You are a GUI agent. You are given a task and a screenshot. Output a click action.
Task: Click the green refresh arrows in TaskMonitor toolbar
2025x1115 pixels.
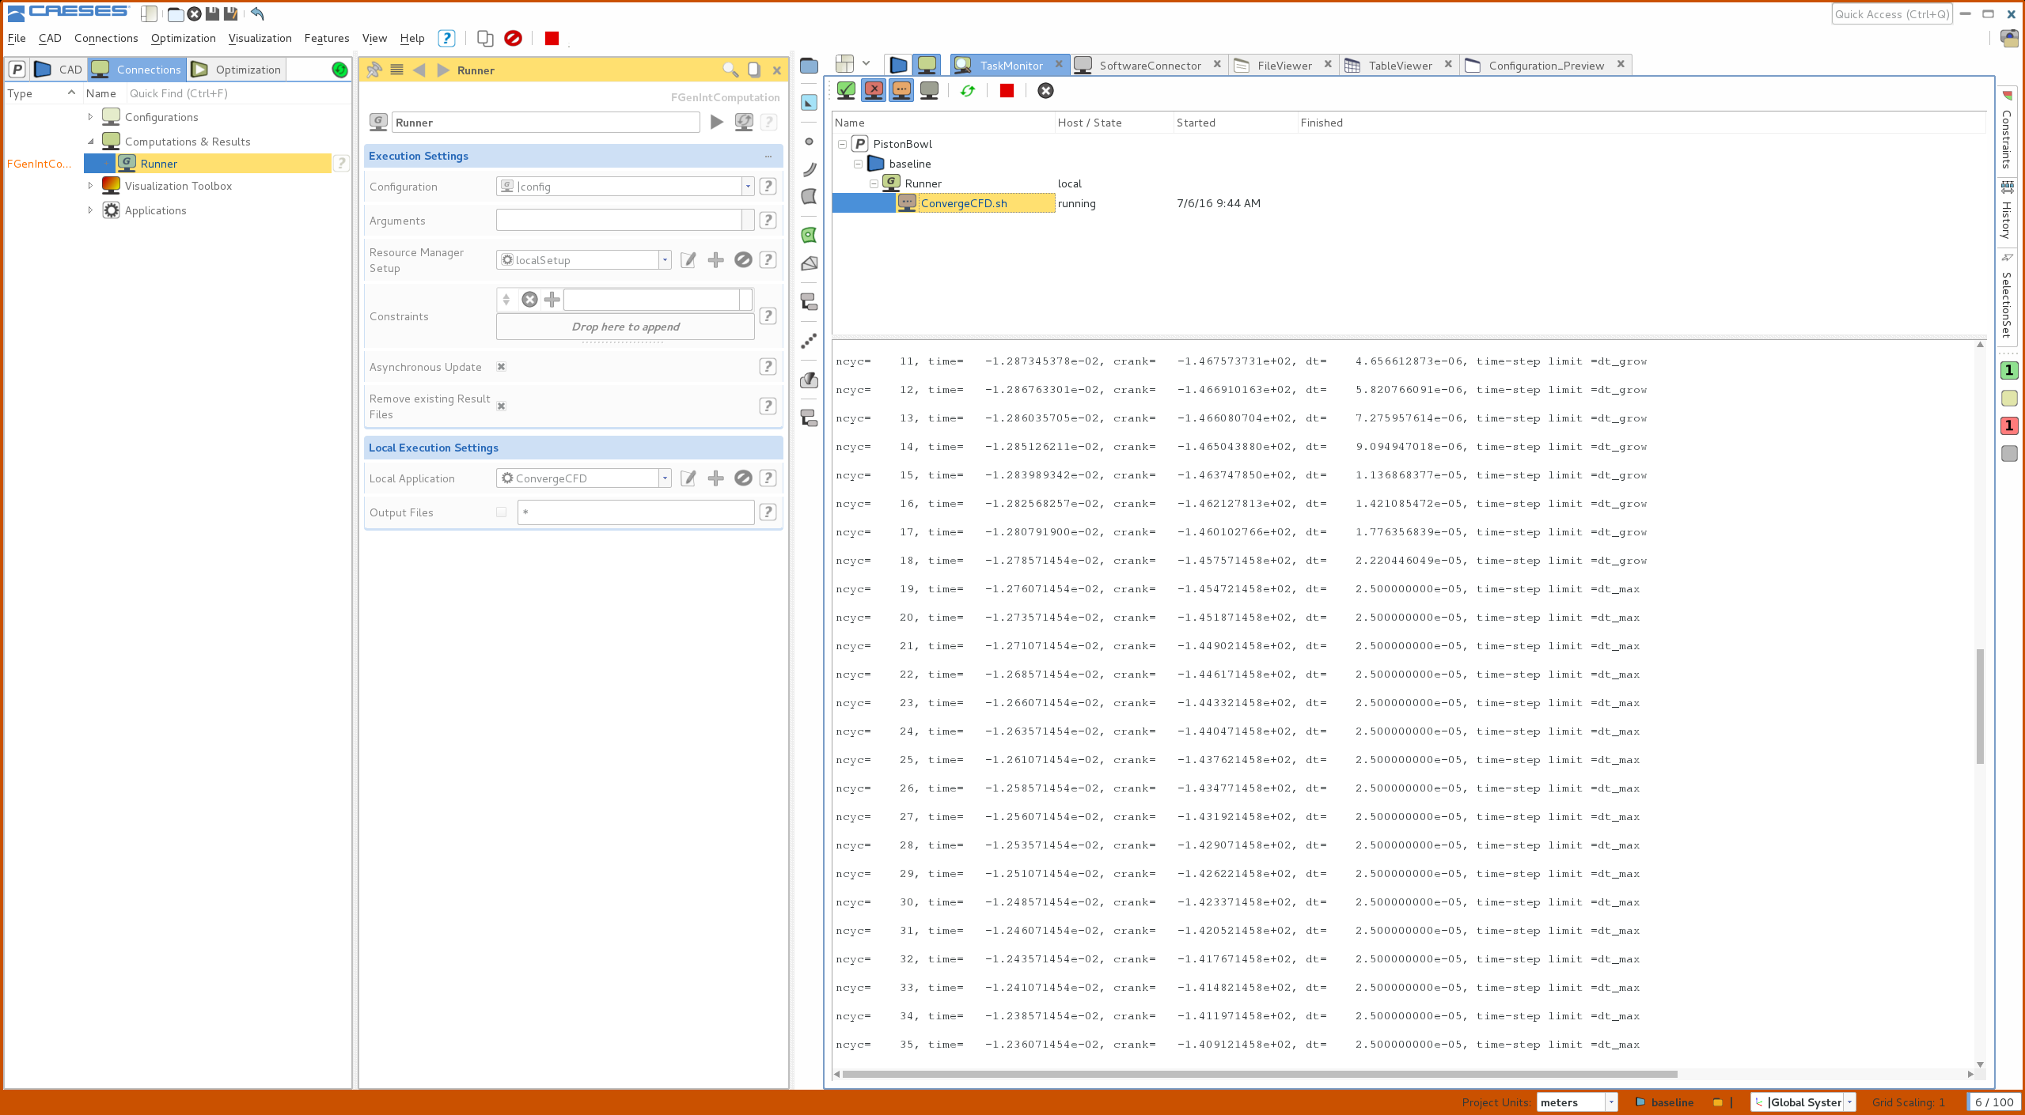tap(967, 91)
